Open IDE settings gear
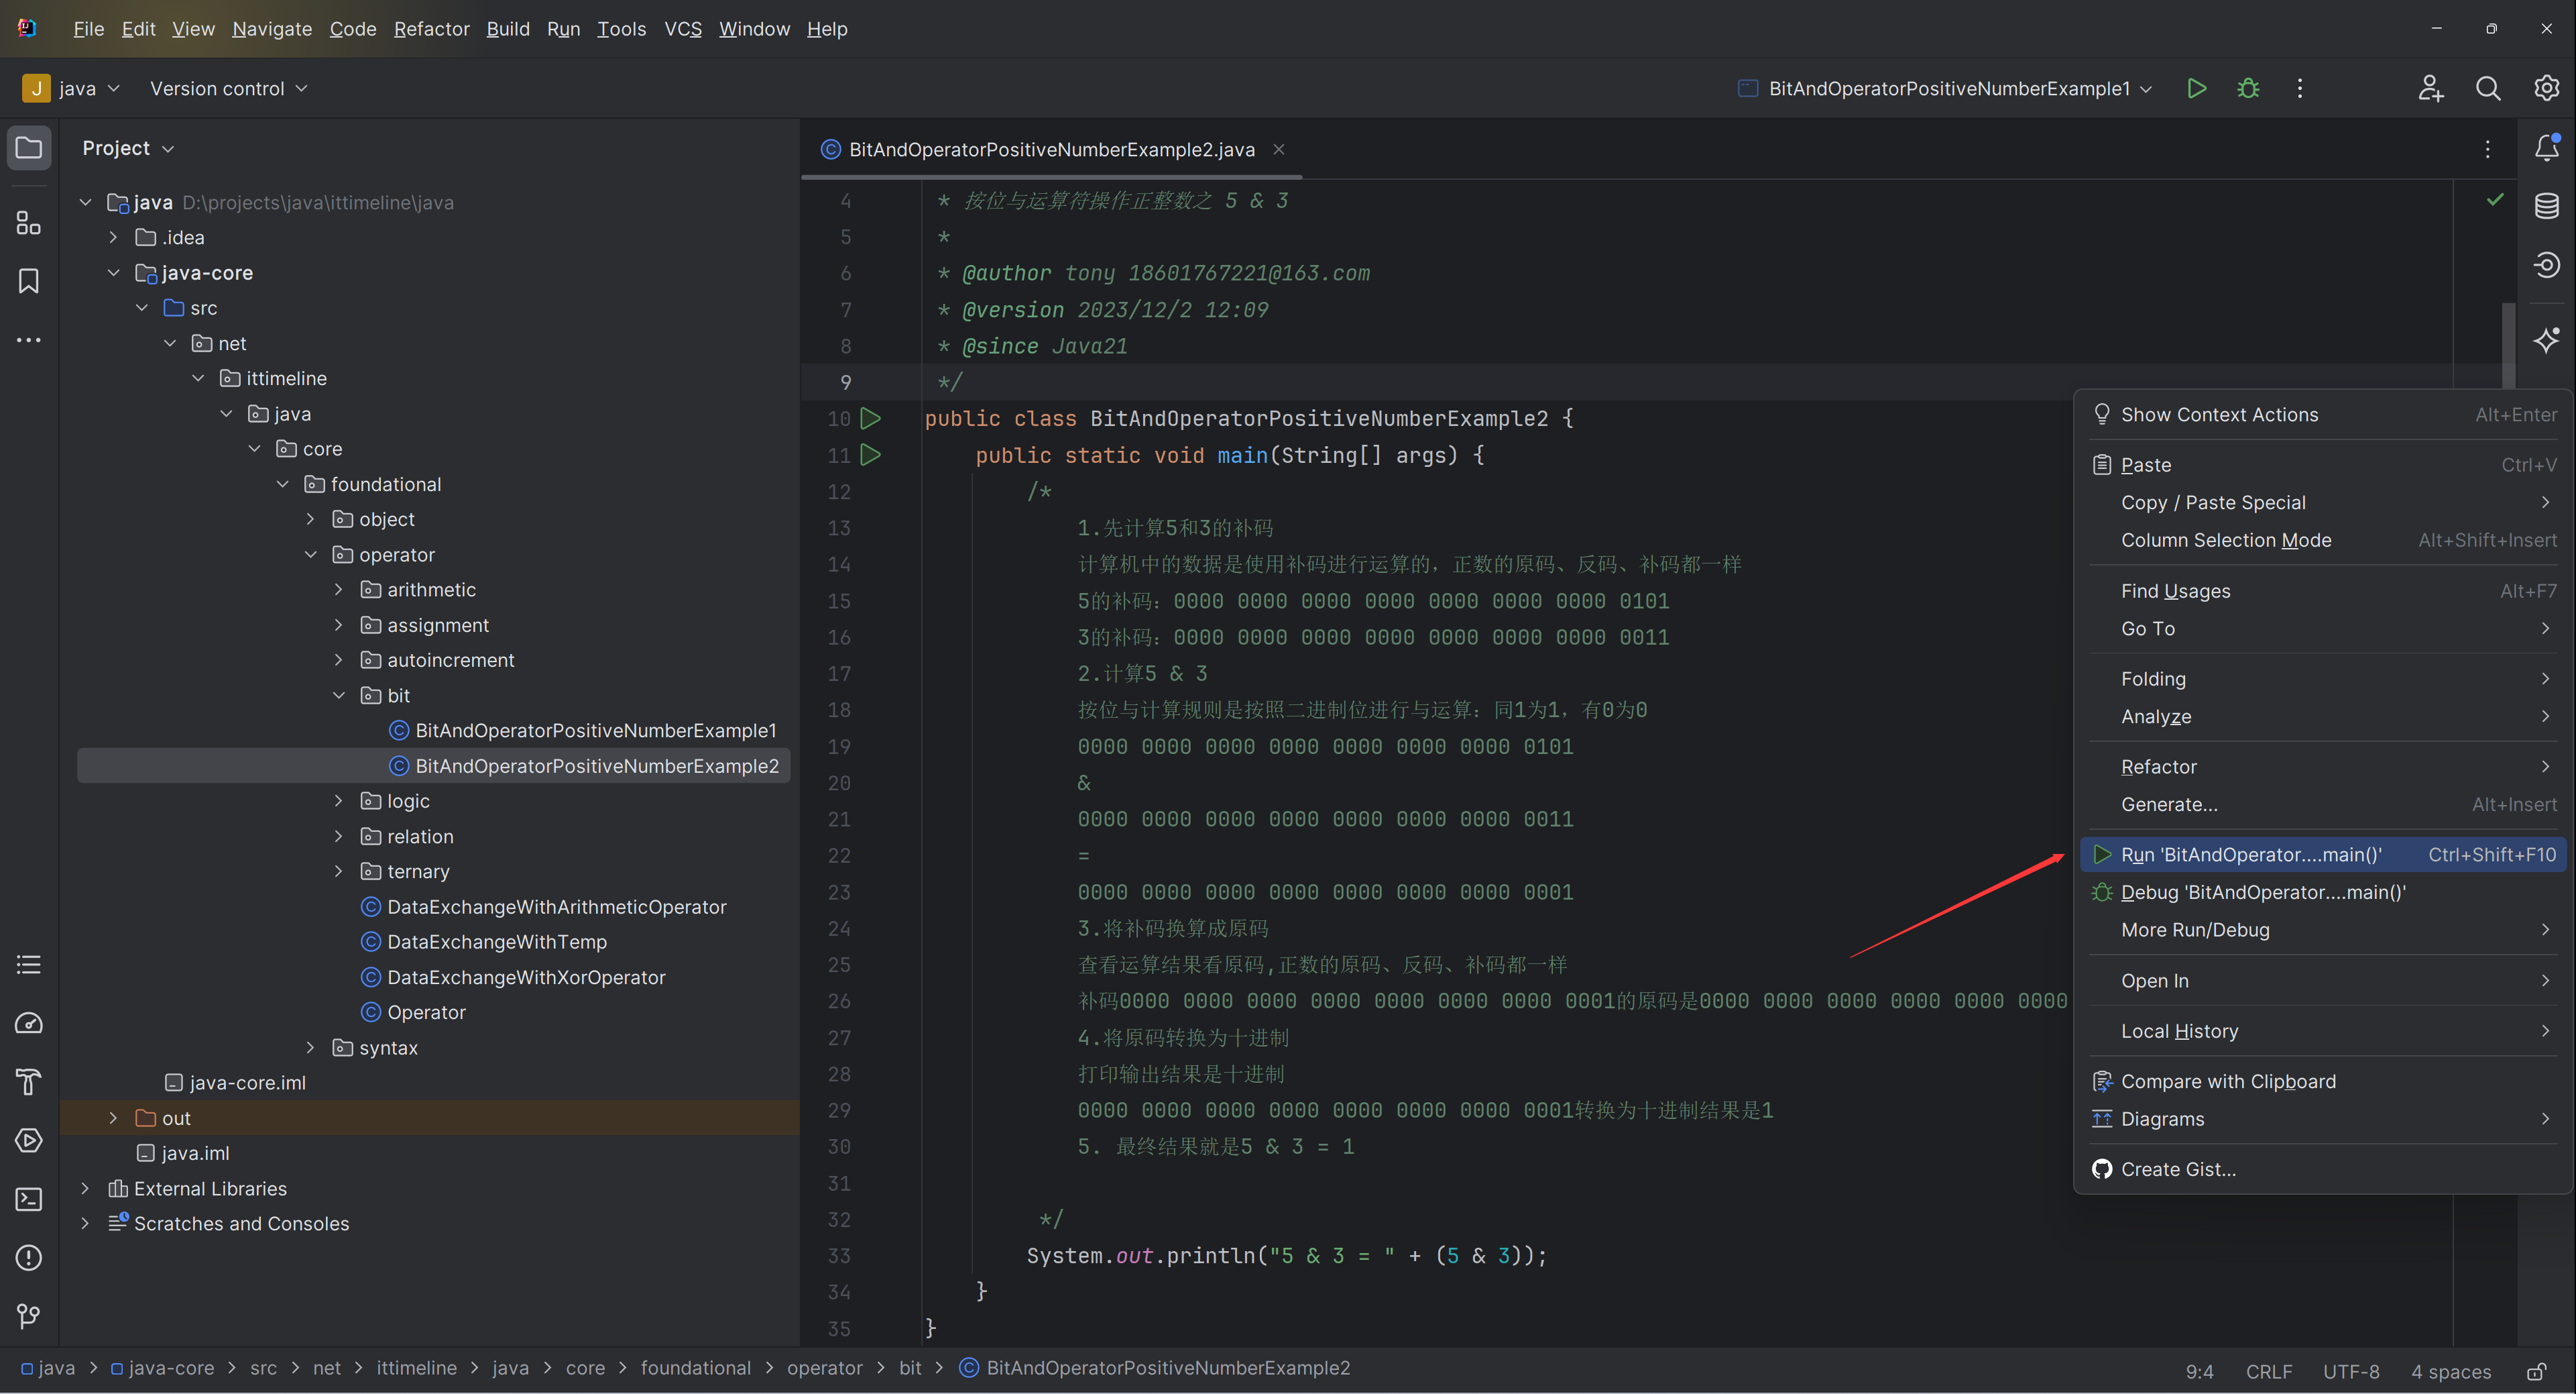 click(2546, 88)
